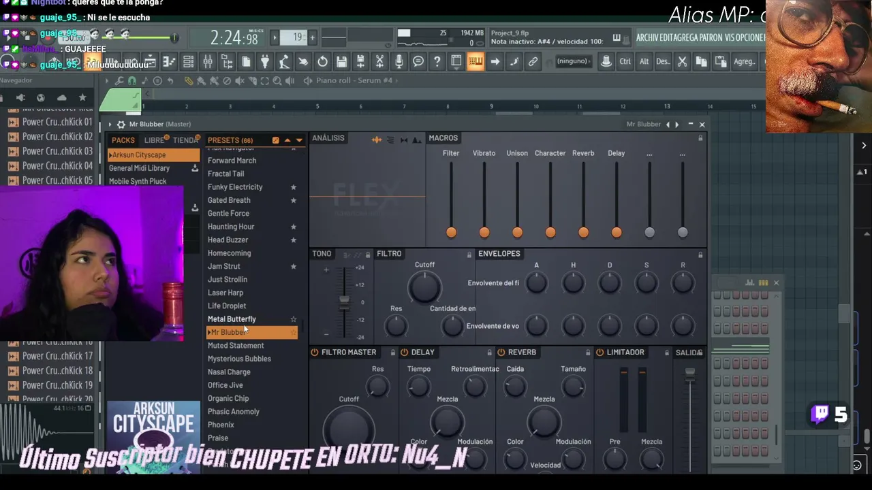Click the TONO pitch slider handle
Viewport: 872px width, 490px height.
[x=345, y=301]
